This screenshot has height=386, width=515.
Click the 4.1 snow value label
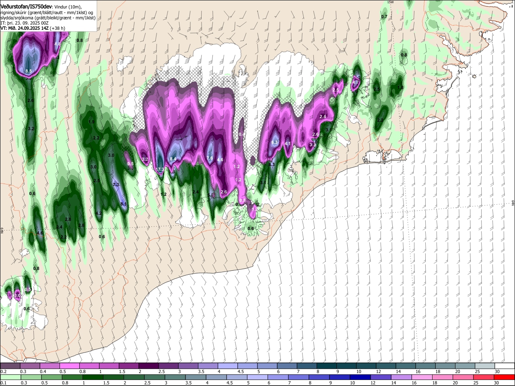click(288, 143)
